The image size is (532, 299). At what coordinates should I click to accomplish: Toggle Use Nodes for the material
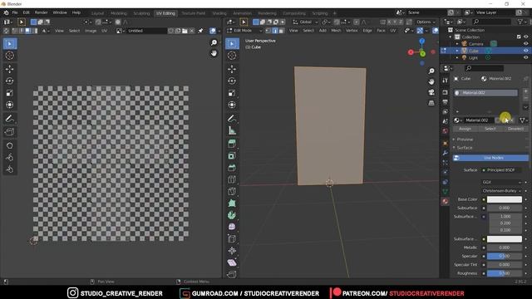coord(490,158)
